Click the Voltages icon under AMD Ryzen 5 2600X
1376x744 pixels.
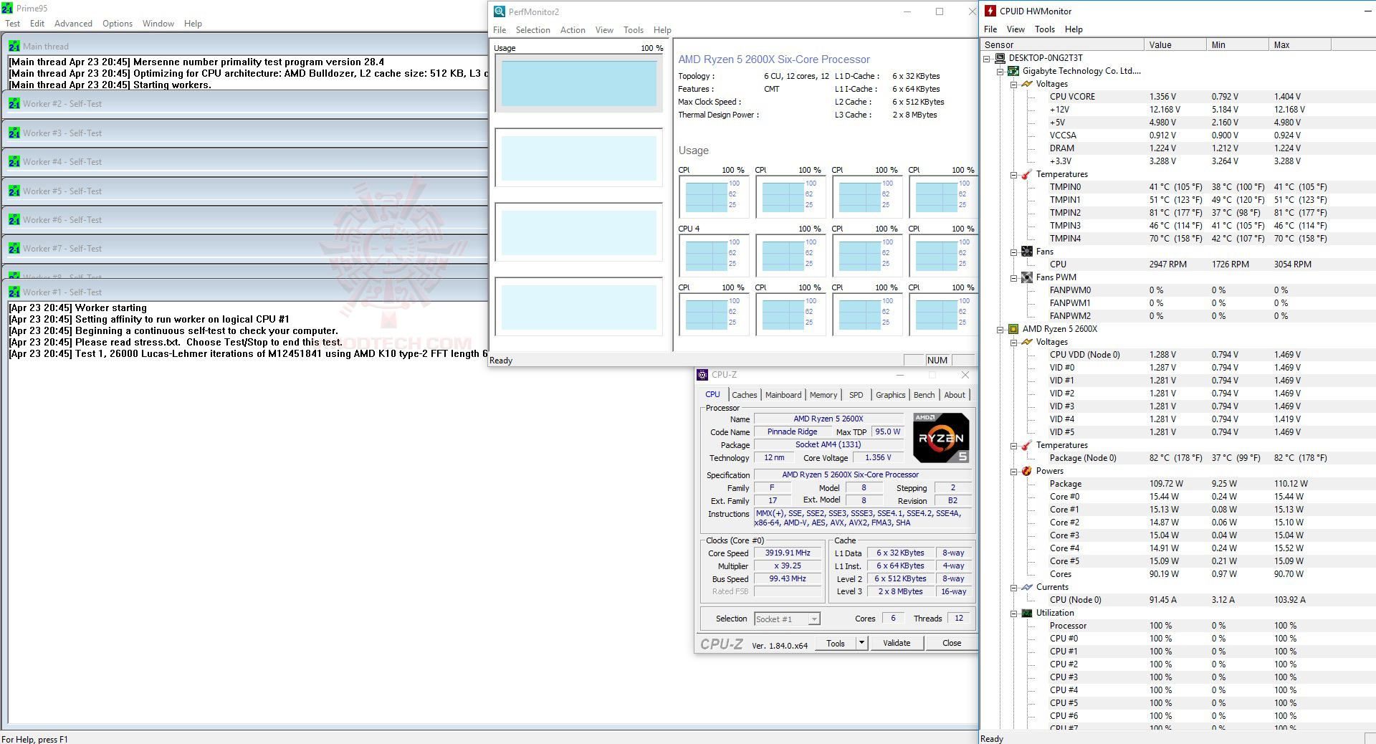click(1027, 342)
